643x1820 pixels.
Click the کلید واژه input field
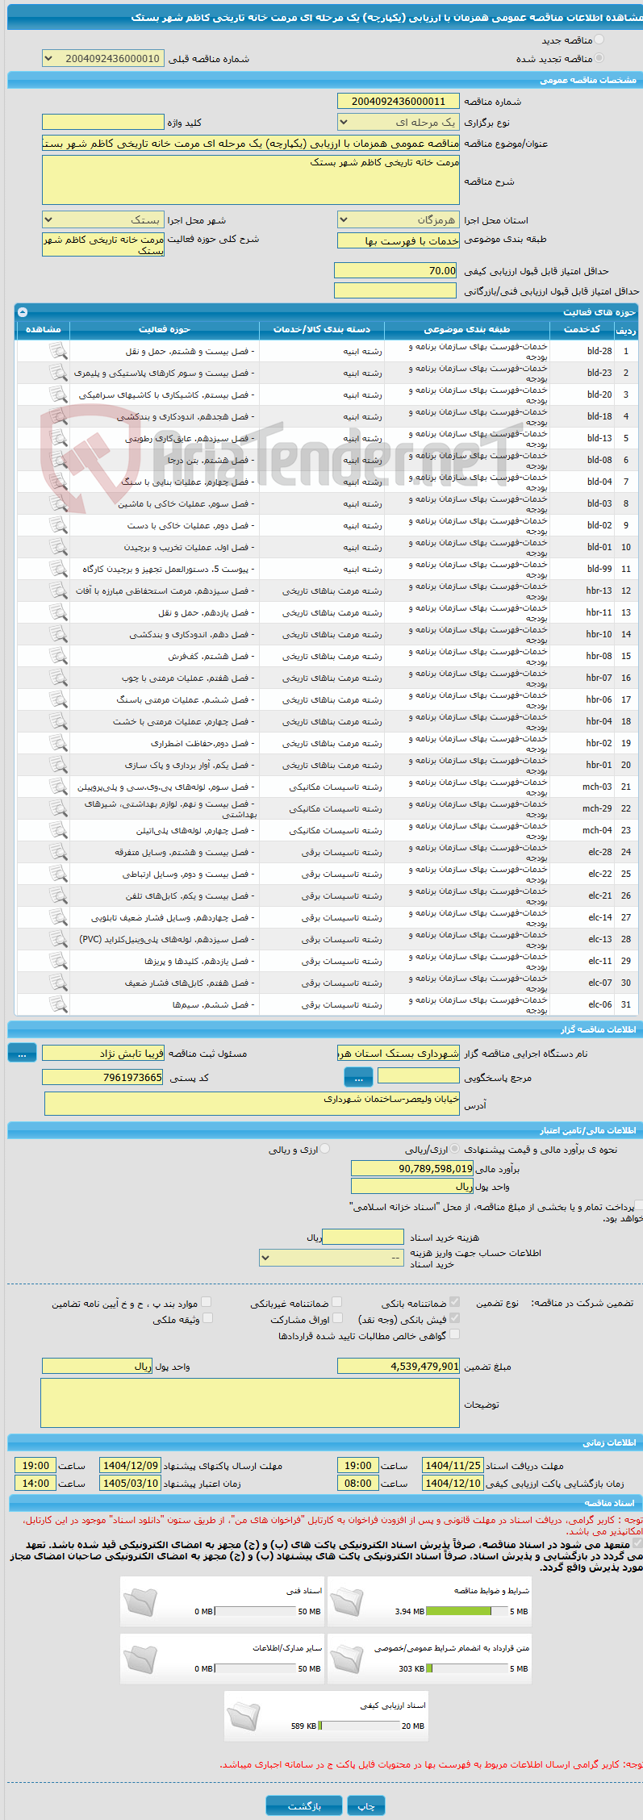pyautogui.click(x=102, y=122)
